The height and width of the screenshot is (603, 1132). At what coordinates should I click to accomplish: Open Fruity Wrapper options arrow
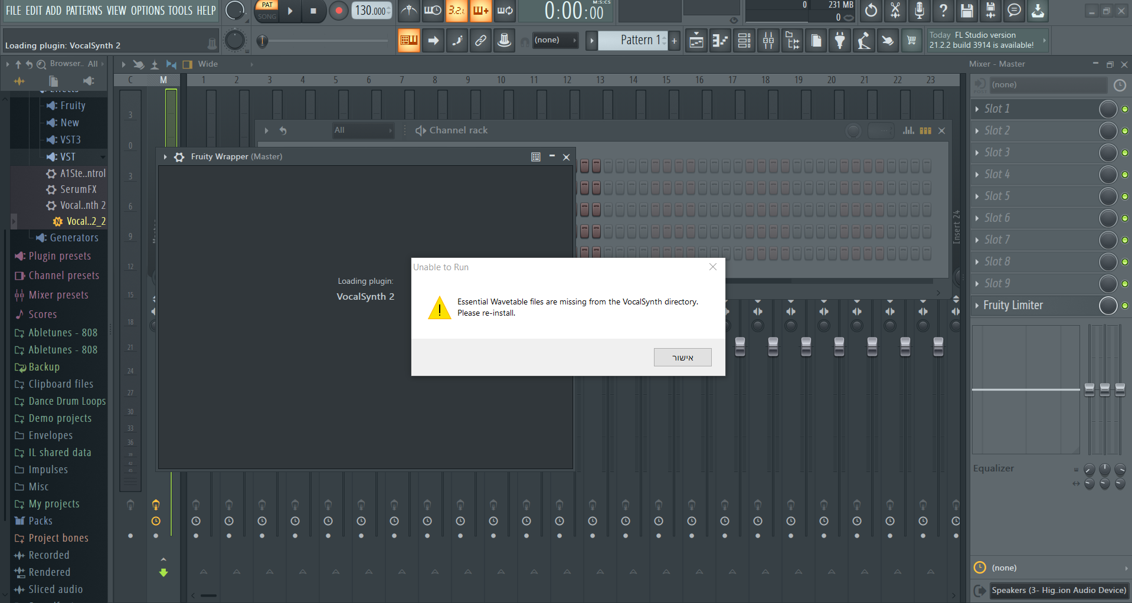coord(165,157)
